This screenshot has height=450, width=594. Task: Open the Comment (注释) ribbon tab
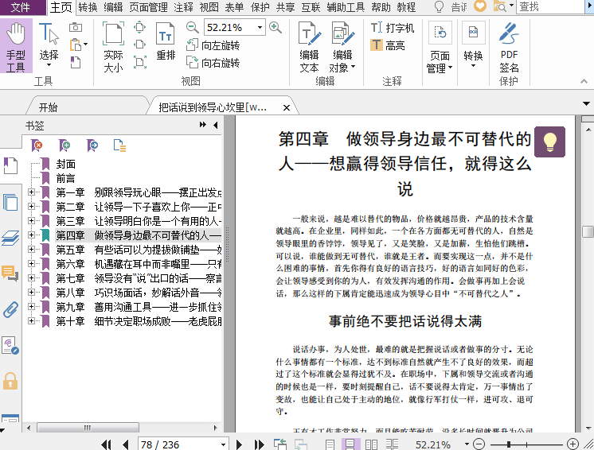(x=183, y=7)
